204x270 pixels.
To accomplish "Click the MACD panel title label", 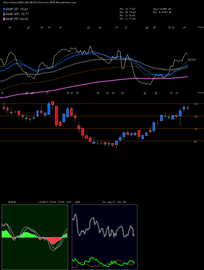I will pos(12,202).
